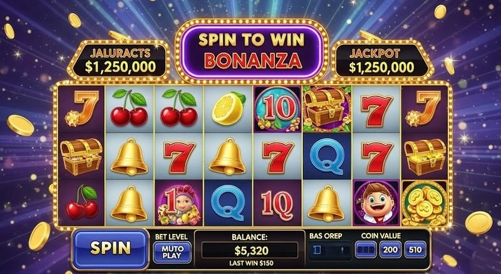The height and width of the screenshot is (274, 501).
Task: Click the blue Q symbol in bottom row
Action: point(229,203)
